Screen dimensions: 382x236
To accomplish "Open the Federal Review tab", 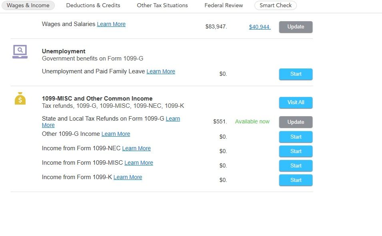I will coord(224,6).
